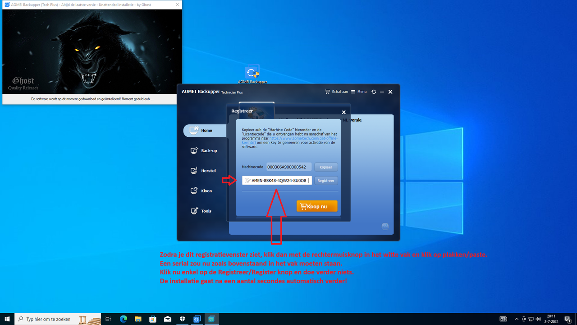
Task: Close the AOMEI Backupper main window
Action: coord(390,92)
